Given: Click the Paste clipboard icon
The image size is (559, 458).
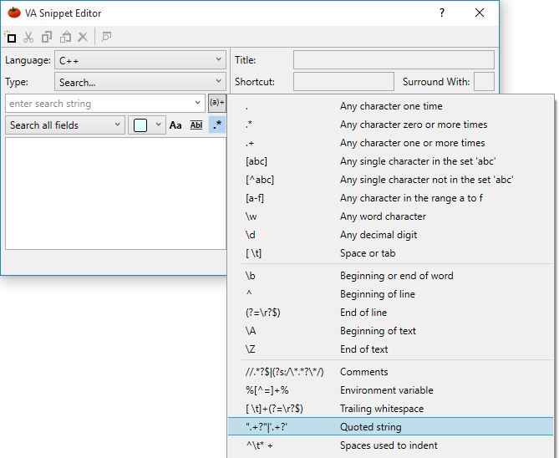Looking at the screenshot, I should [x=65, y=37].
